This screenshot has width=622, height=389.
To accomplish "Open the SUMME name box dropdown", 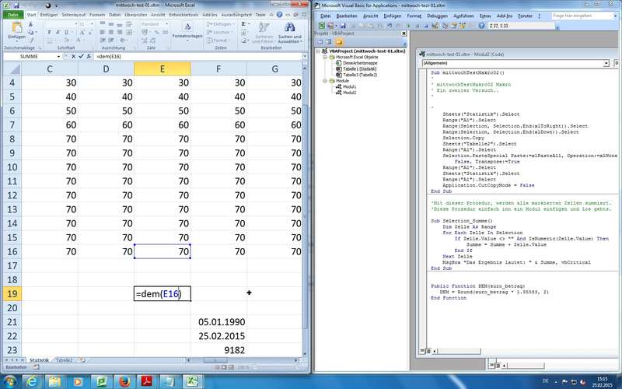I will click(58, 57).
